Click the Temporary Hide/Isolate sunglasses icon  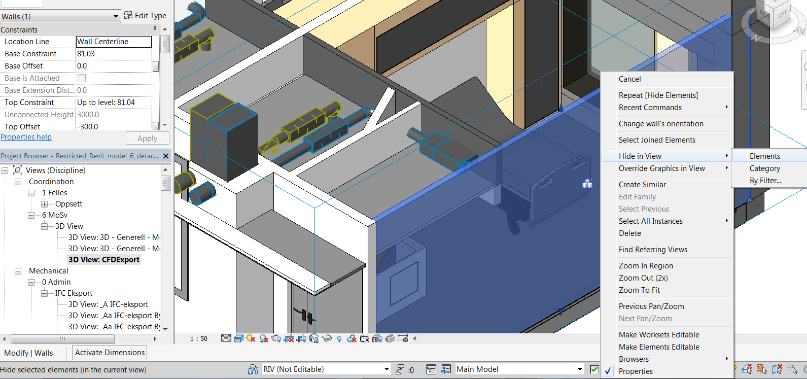tap(327, 338)
